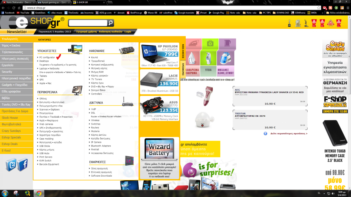The height and width of the screenshot is (197, 351).
Task: Click Software Downloads link
Action: pos(101,176)
